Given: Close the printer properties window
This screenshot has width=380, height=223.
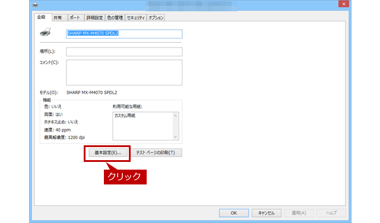Looking at the screenshot, I should (x=344, y=4).
